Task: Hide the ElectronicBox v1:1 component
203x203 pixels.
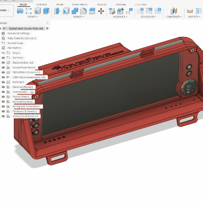Action: pyautogui.click(x=3, y=63)
